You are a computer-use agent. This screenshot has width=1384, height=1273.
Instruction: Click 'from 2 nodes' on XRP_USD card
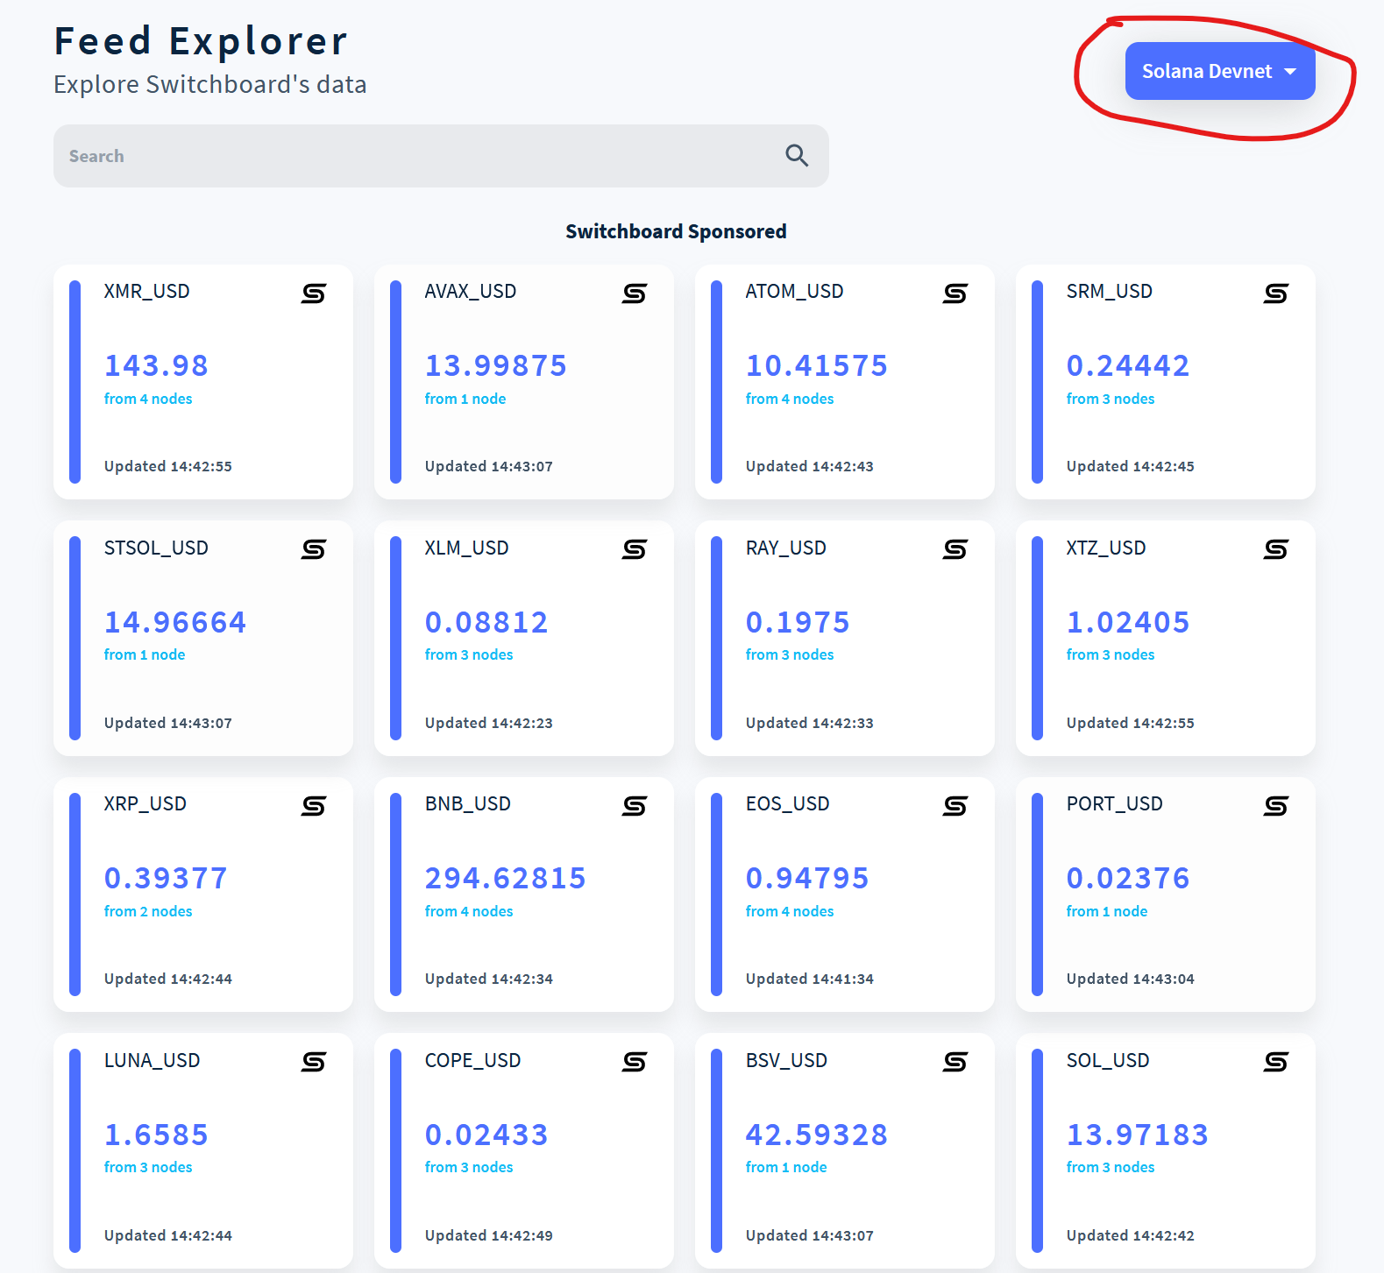click(x=148, y=911)
